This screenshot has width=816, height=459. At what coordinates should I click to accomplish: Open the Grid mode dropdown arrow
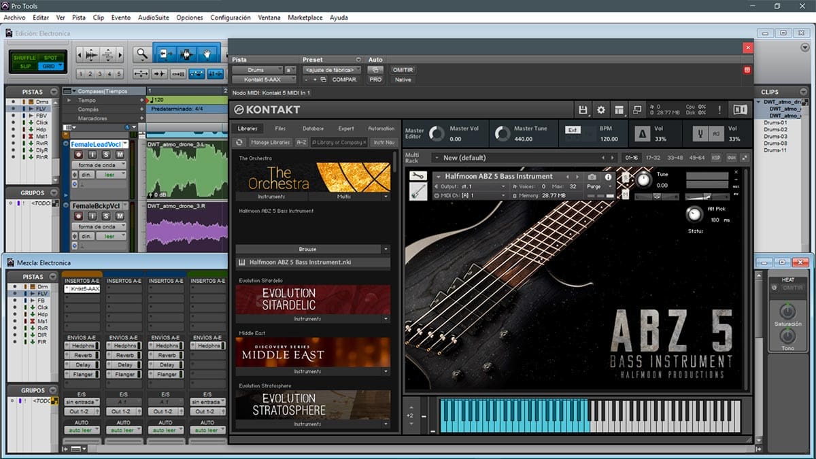pyautogui.click(x=60, y=66)
